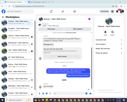The height and width of the screenshot is (102, 127).
Task: Open Geraldine - 1 Bed 1 Bath House chat
Action: [17, 30]
